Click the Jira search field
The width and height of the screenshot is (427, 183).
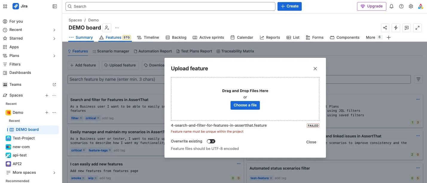pyautogui.click(x=170, y=6)
